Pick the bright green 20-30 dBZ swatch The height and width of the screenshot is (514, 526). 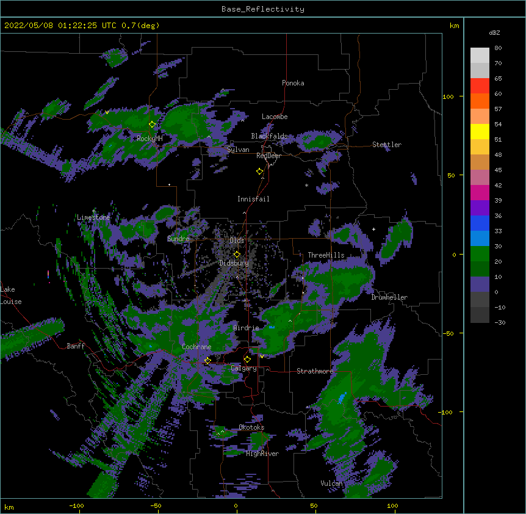480,254
